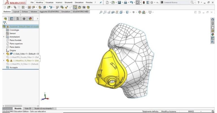Expand the Solo_Volto<1> component node
217x113 pixels.
(4, 54)
